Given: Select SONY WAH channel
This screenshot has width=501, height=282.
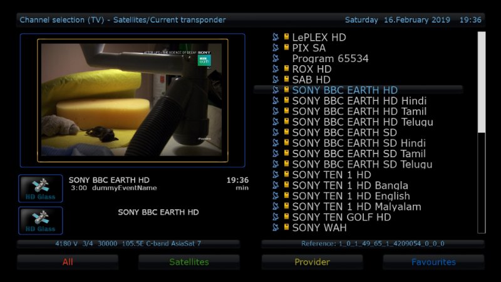Looking at the screenshot, I should (x=319, y=227).
